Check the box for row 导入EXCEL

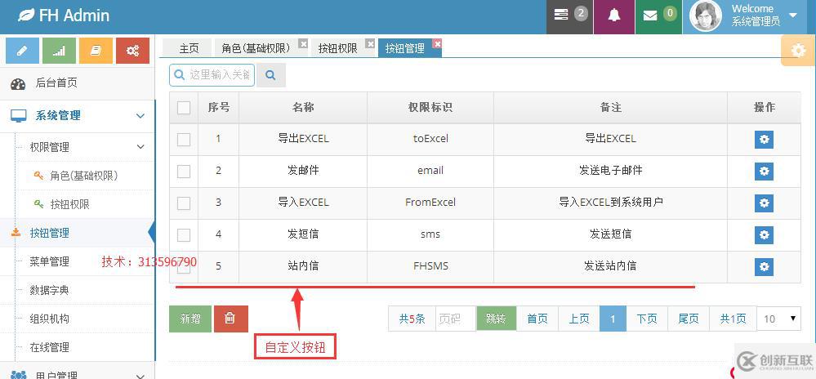[184, 203]
